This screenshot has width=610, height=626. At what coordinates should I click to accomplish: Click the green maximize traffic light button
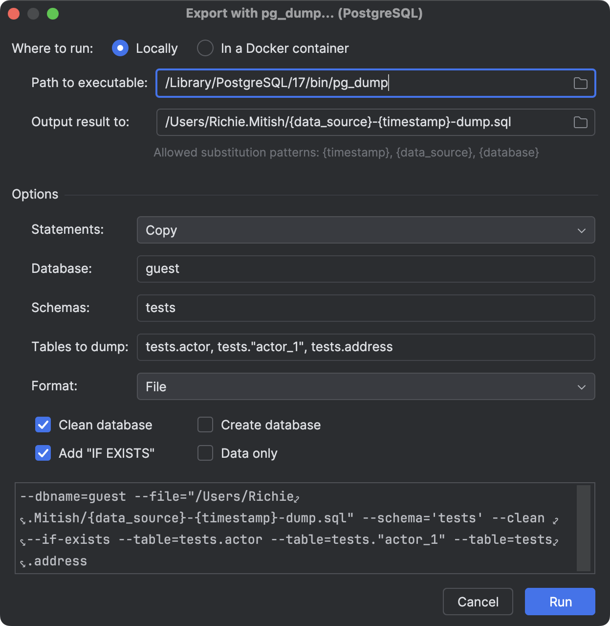[x=54, y=14]
